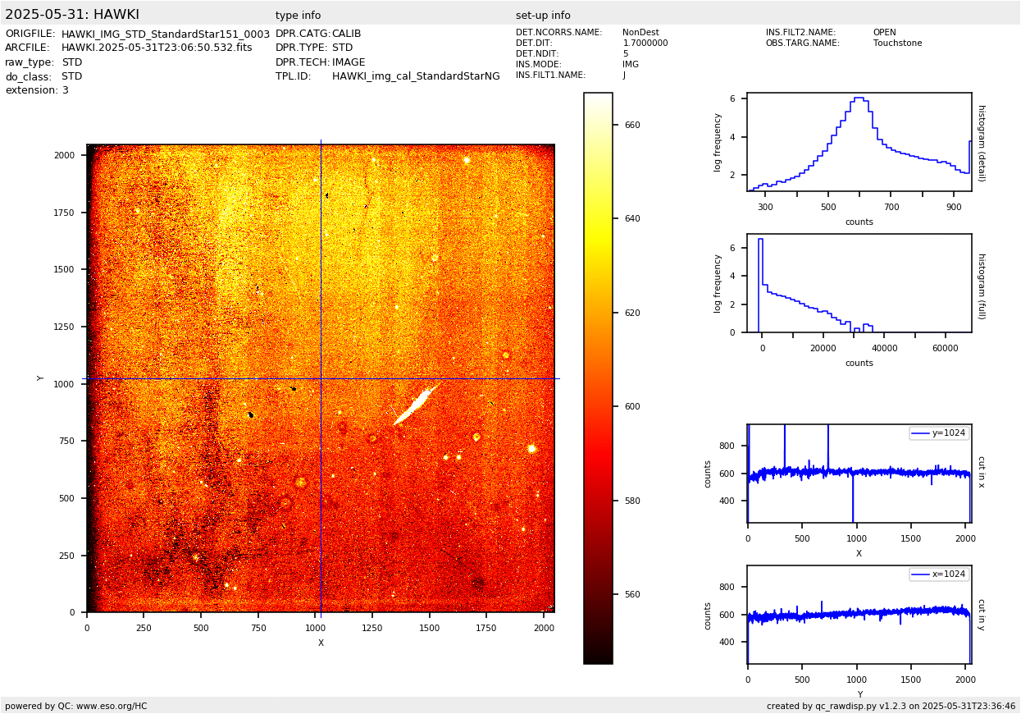Screen dimensions: 1021x714
Task: Click the DET.NCORRS.NAME value NonDest
Action: click(640, 33)
